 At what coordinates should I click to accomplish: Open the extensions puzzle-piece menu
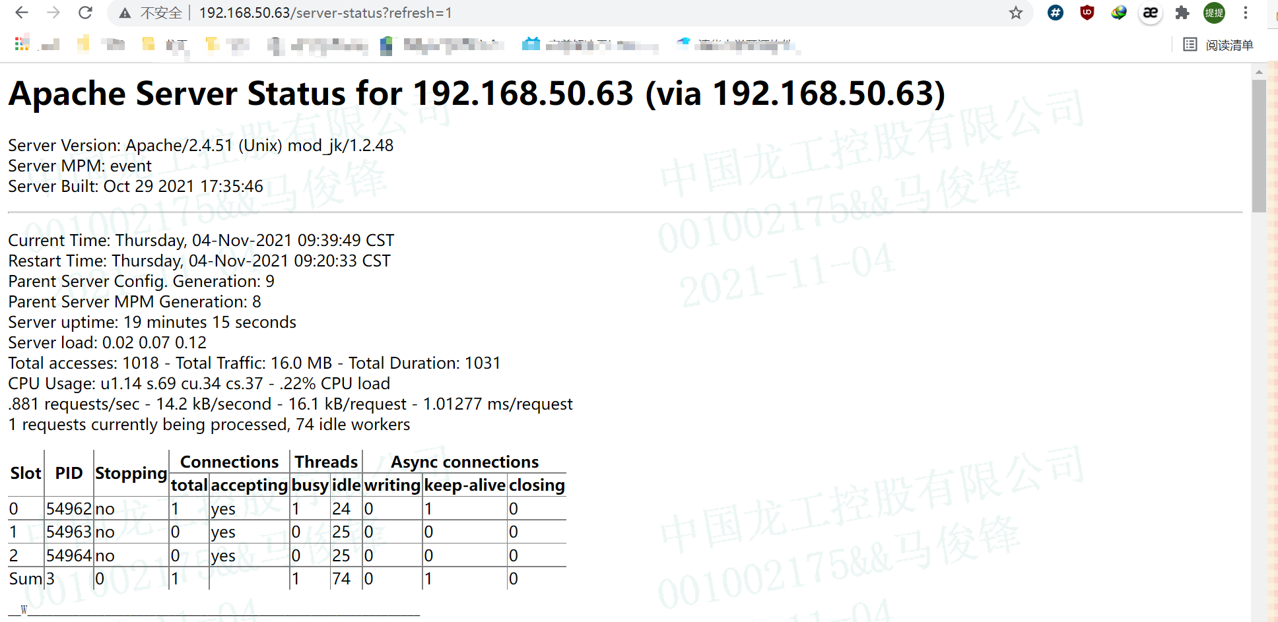pyautogui.click(x=1182, y=13)
